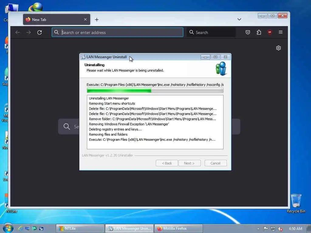Viewport: 311px width, 233px height.
Task: Select the 'Remove folder' log line
Action: (152, 119)
